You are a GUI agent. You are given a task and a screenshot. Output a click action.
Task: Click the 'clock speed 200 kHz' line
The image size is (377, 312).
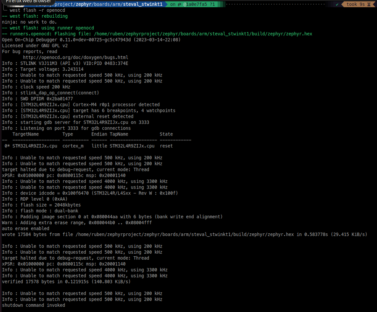pos(36,87)
